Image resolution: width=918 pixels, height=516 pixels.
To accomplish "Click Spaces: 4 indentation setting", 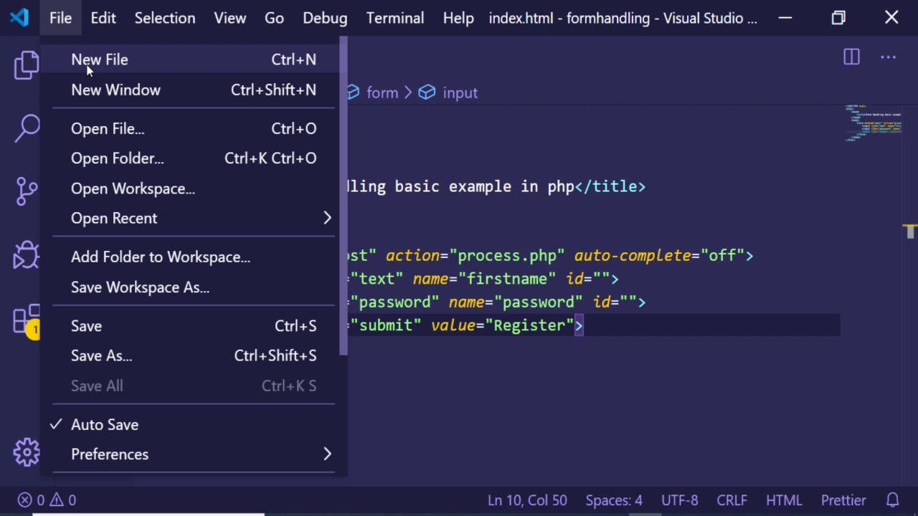I will click(614, 500).
